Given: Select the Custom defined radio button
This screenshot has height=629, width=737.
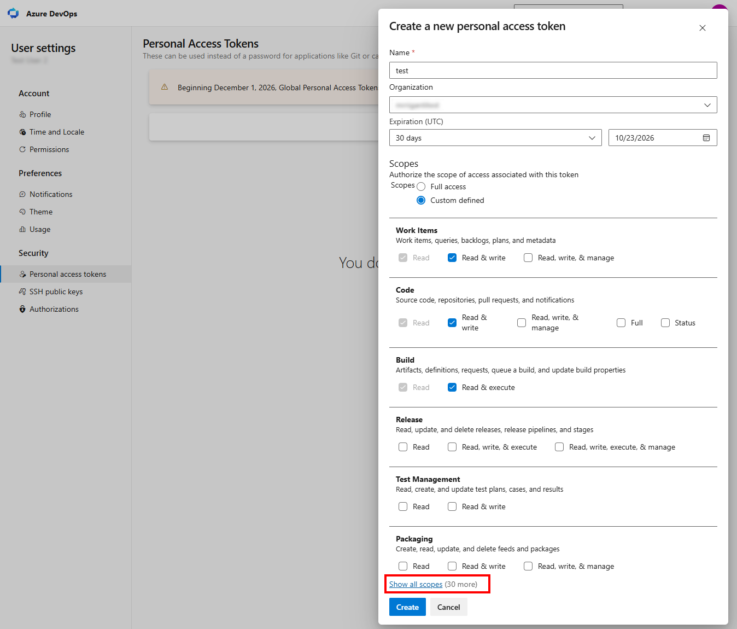Looking at the screenshot, I should click(421, 200).
